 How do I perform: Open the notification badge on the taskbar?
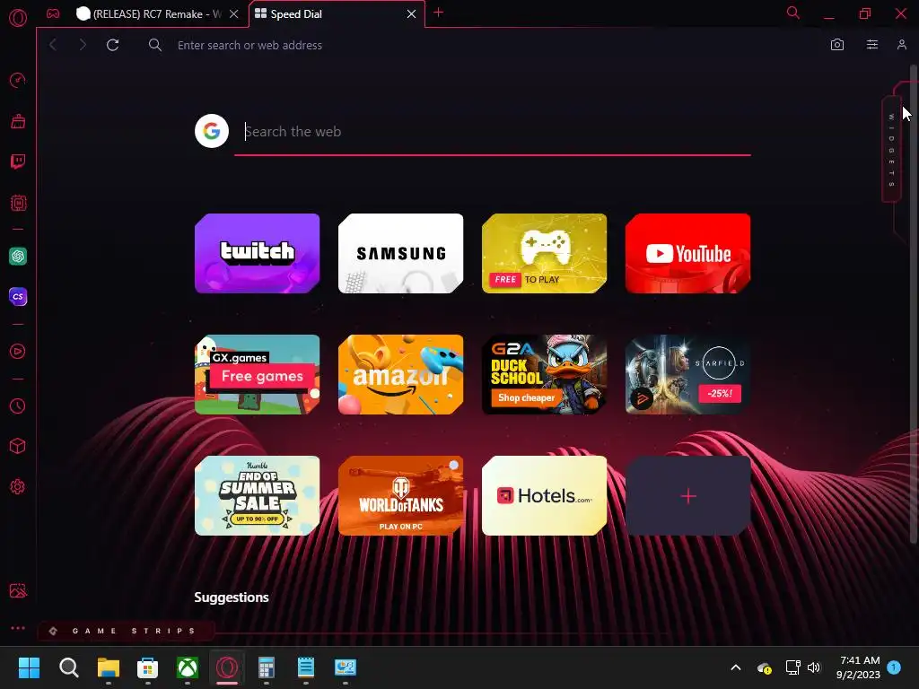(x=894, y=667)
